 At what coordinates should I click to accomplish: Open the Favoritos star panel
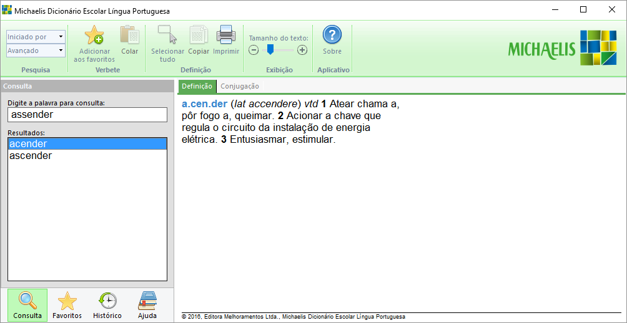pos(67,306)
